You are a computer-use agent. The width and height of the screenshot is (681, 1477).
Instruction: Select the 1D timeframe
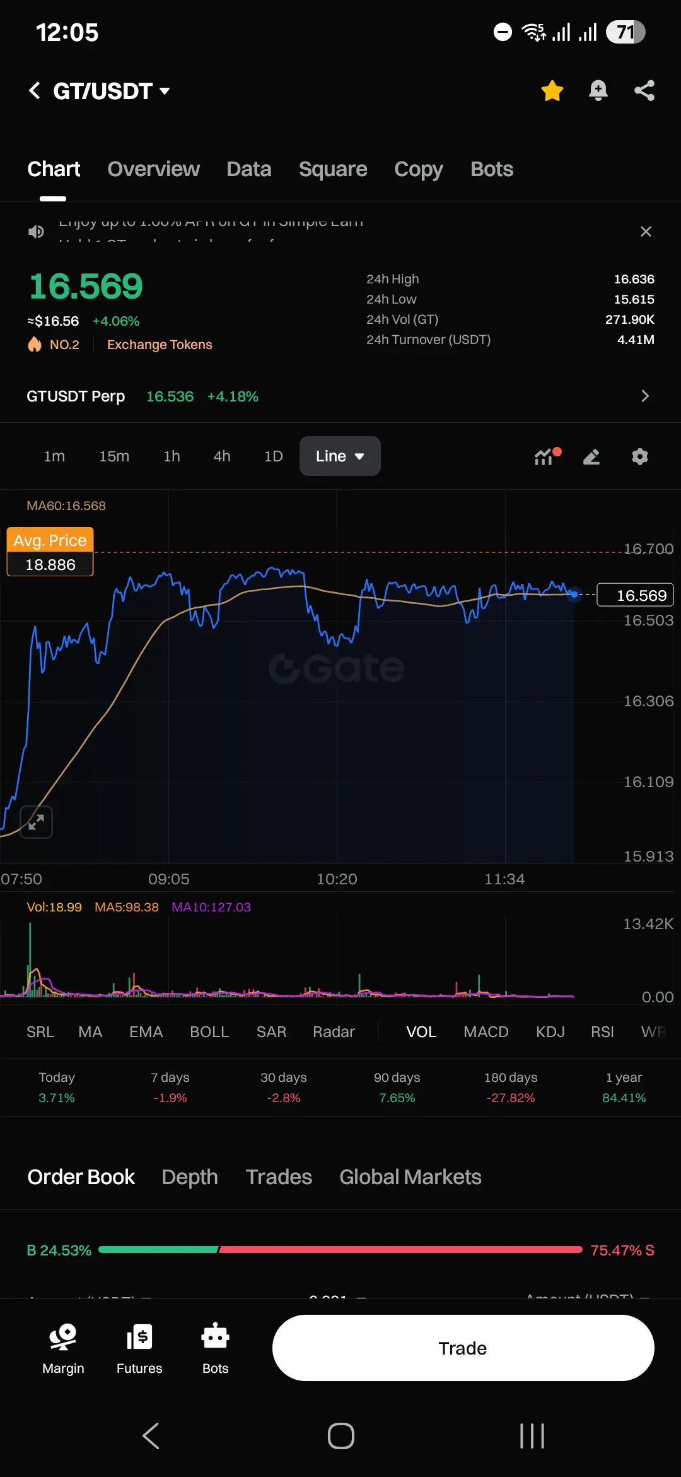274,456
